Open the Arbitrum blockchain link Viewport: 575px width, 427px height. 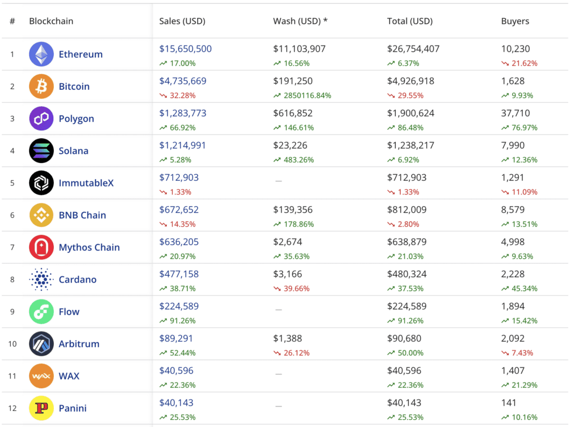coord(79,344)
